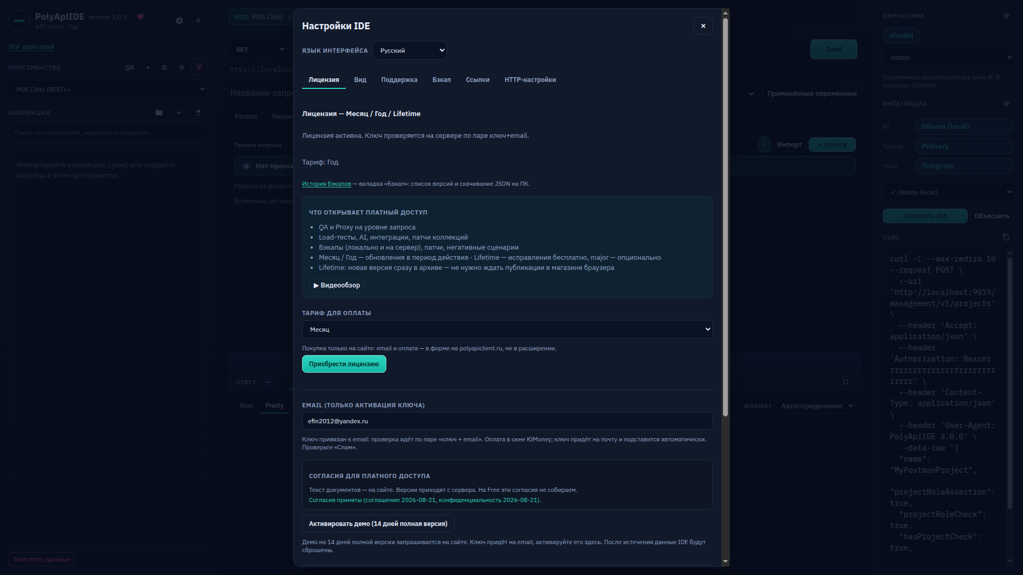This screenshot has width=1023, height=575.
Task: Click the Спросить ИИ button
Action: click(925, 216)
